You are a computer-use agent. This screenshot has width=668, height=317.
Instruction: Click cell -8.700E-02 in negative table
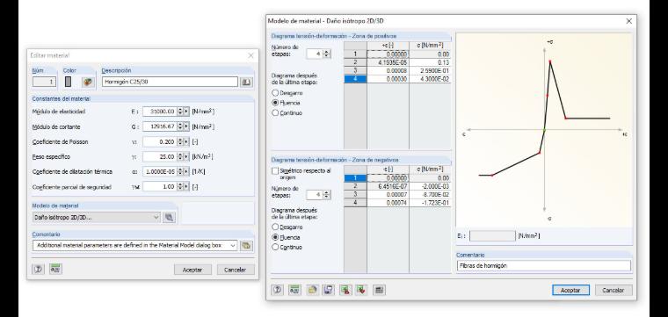click(430, 195)
